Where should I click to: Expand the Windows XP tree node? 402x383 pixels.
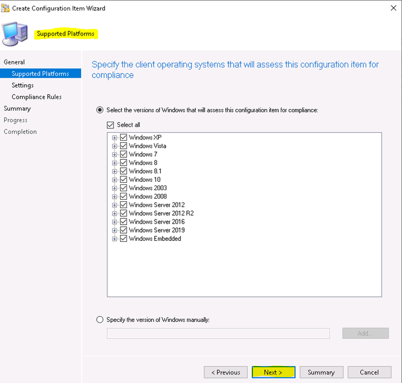pyautogui.click(x=114, y=137)
